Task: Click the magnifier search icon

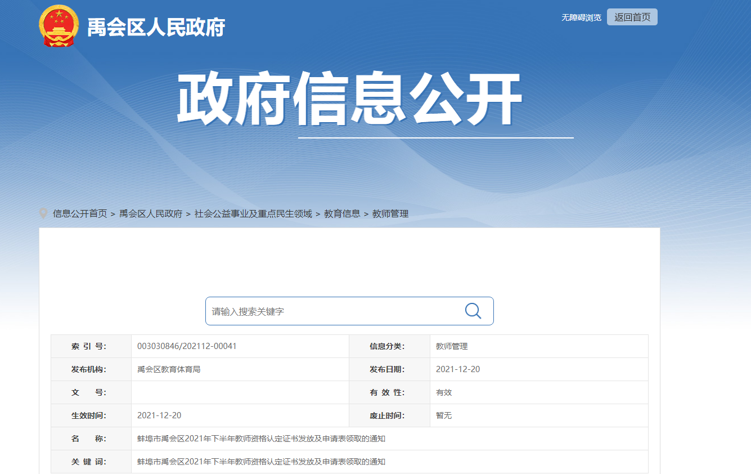Action: [x=473, y=311]
